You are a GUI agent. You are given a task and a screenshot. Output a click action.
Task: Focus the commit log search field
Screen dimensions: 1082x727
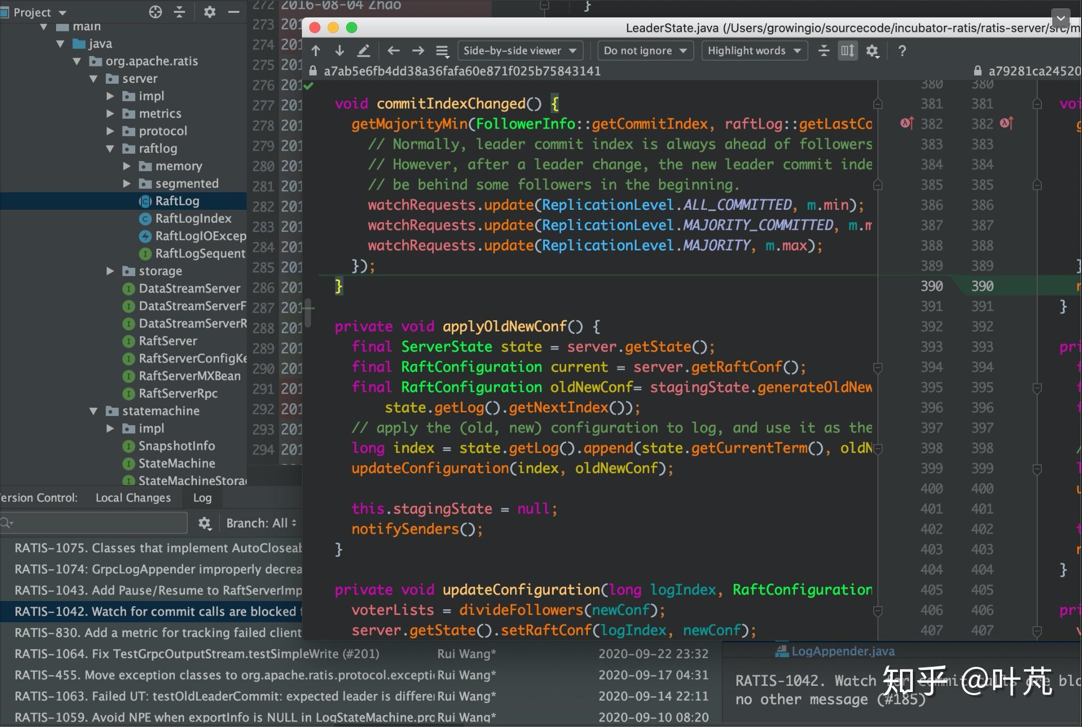[94, 523]
